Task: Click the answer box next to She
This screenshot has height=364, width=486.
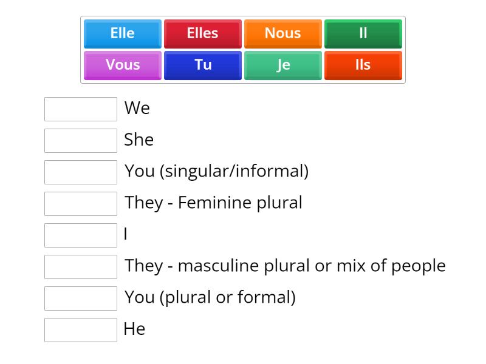Action: (80, 141)
